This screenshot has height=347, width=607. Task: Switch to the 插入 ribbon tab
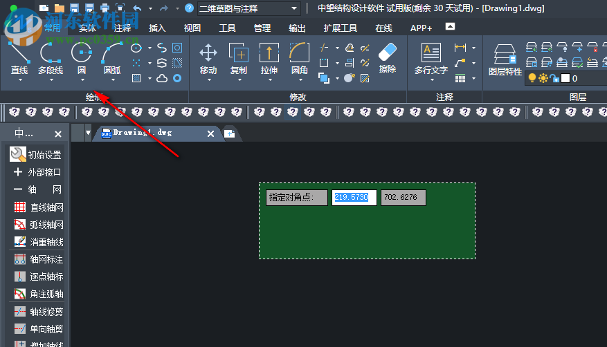point(157,28)
